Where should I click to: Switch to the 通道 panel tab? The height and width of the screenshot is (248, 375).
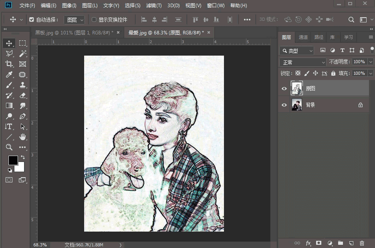(x=303, y=37)
